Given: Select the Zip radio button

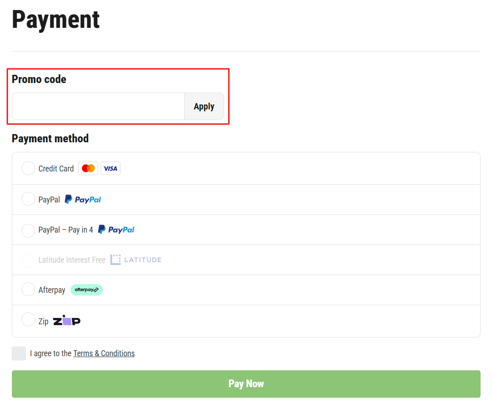Looking at the screenshot, I should 28,319.
